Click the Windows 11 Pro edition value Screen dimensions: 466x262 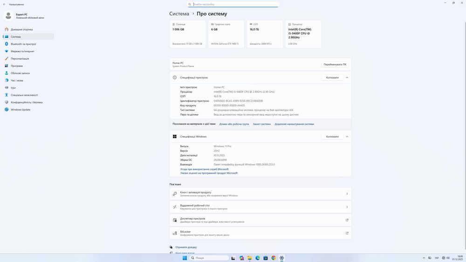tap(222, 146)
